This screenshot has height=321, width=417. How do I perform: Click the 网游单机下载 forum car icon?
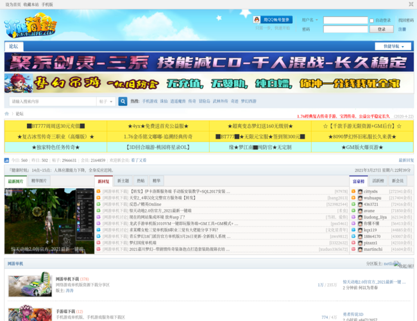(x=30, y=284)
